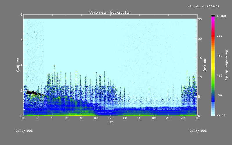
Task: Click the 15 kft tick label on right axis
Action: (x=200, y=58)
